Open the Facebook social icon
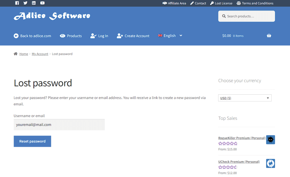The image size is (290, 177). pos(17,3)
